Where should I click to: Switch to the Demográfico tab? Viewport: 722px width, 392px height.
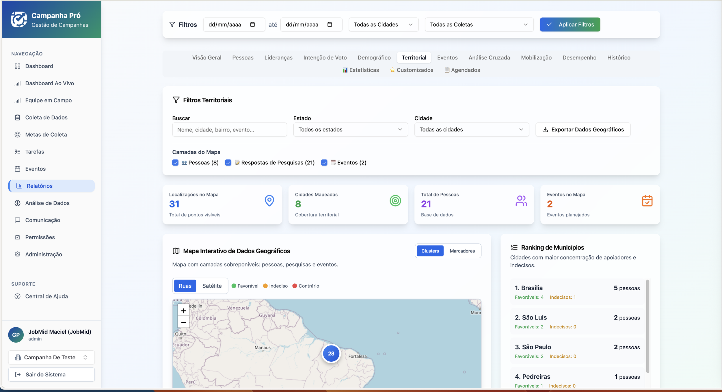click(x=374, y=57)
